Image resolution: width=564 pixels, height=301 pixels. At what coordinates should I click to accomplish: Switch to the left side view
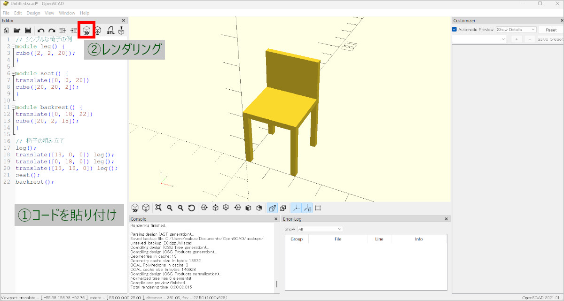tap(237, 208)
